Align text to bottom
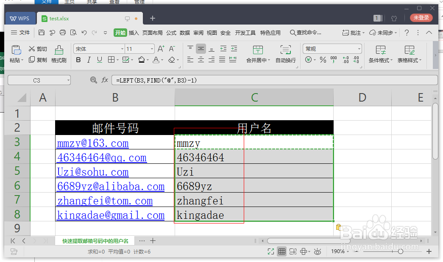Image resolution: width=443 pixels, height=262 pixels. click(x=212, y=49)
